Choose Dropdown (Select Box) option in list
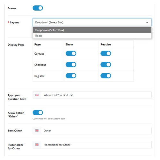This screenshot has width=160, height=160. [x=92, y=30]
